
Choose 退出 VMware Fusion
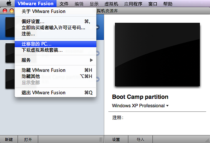[x=55, y=92]
